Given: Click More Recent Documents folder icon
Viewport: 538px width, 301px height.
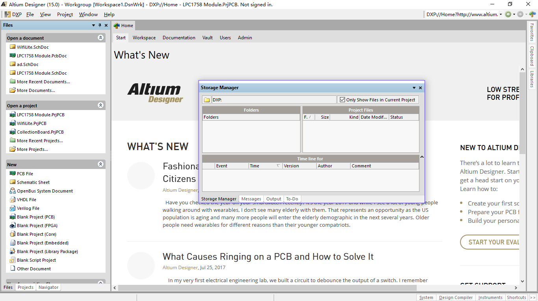Looking at the screenshot, I should click(13, 82).
